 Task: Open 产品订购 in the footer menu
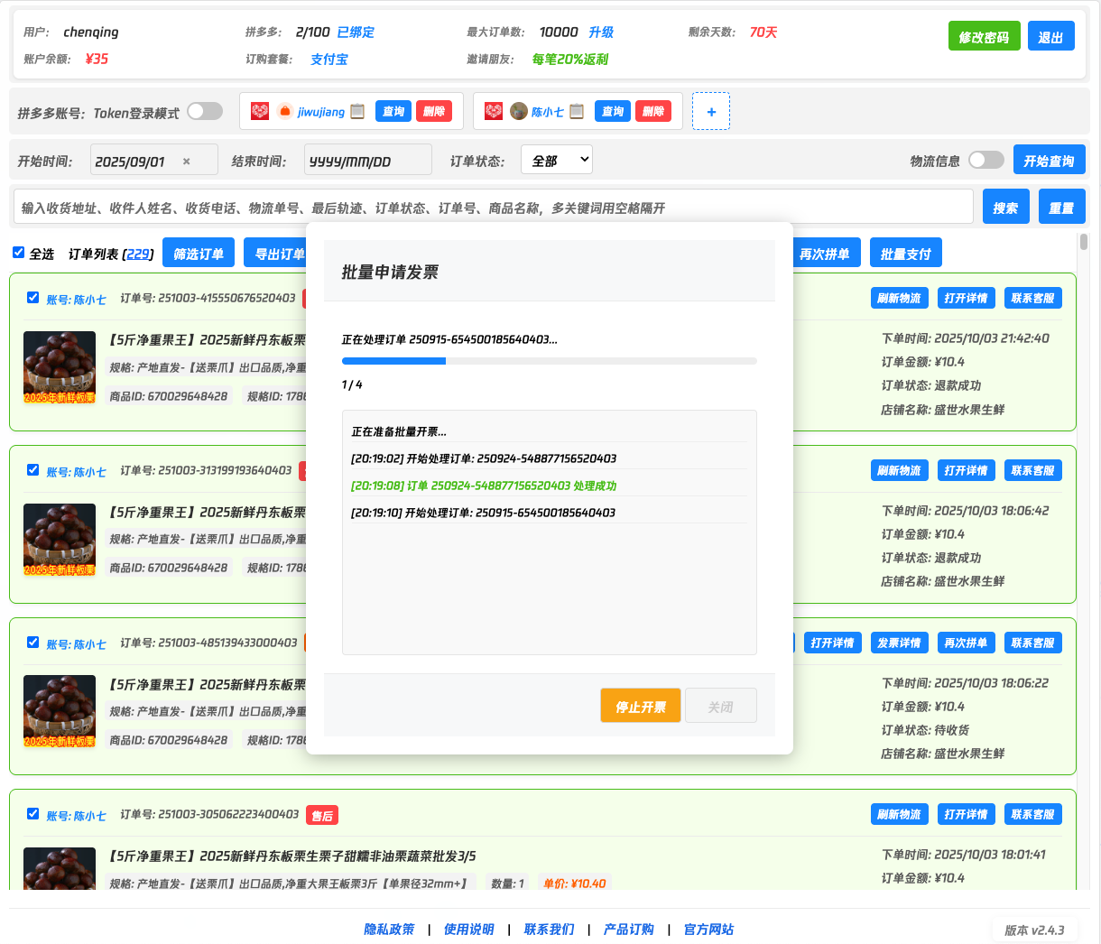tap(628, 929)
